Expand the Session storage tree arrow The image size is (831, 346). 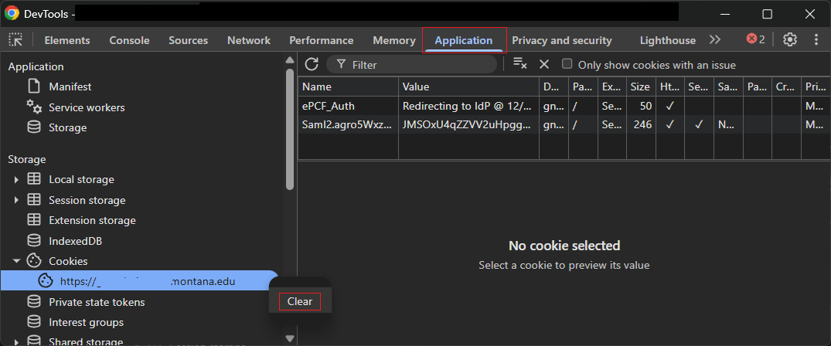pyautogui.click(x=16, y=200)
